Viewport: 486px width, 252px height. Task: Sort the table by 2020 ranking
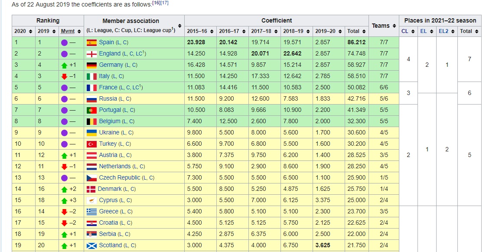[30, 32]
